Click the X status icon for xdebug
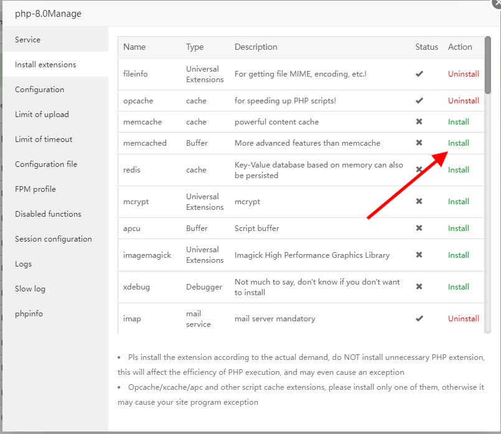The width and height of the screenshot is (501, 434). pos(419,287)
